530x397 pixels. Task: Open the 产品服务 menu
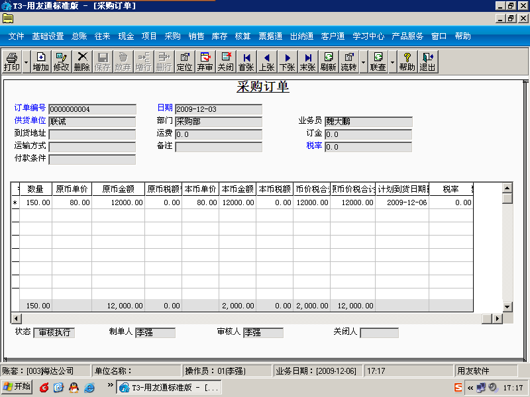[407, 36]
